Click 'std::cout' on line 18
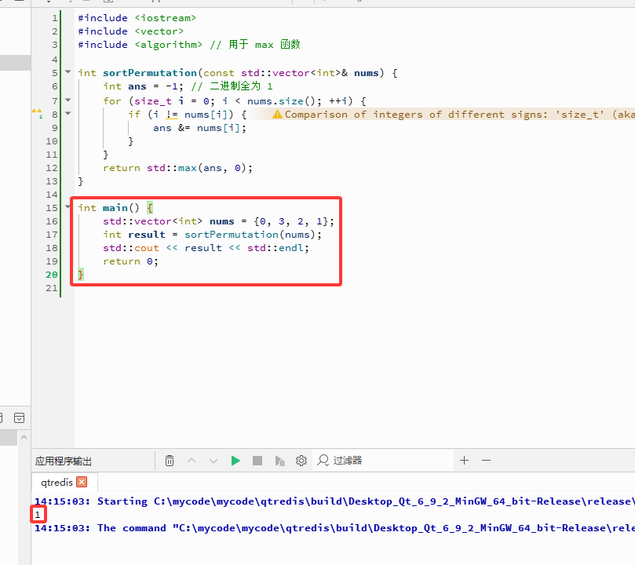The height and width of the screenshot is (565, 635). pos(131,248)
